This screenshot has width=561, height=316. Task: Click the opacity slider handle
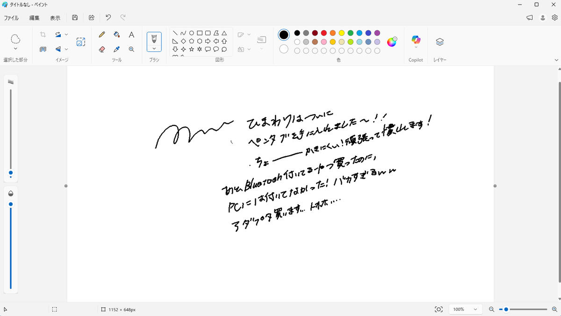[x=11, y=204]
